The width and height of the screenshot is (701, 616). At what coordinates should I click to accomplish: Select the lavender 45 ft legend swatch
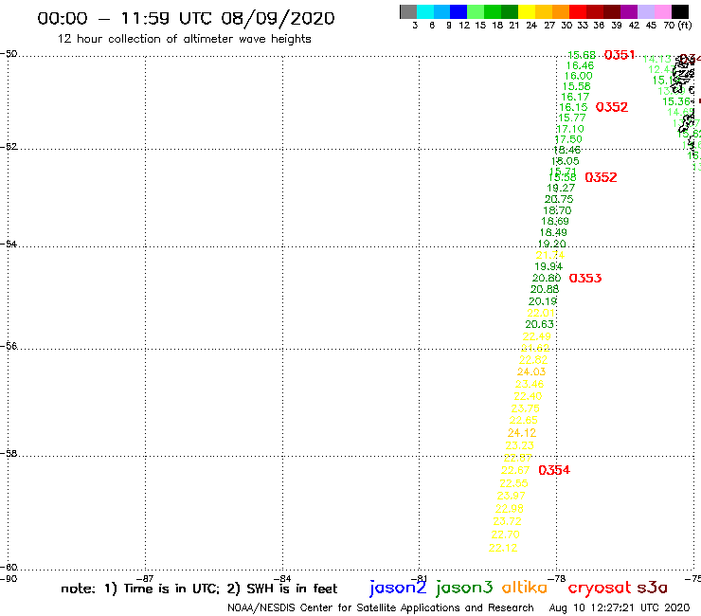[x=646, y=11]
